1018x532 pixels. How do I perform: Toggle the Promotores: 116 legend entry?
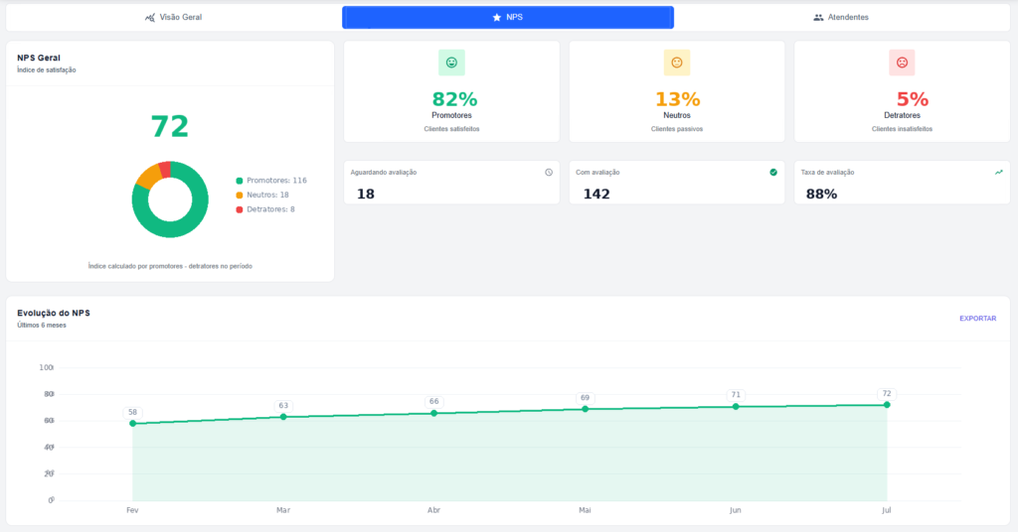click(271, 180)
